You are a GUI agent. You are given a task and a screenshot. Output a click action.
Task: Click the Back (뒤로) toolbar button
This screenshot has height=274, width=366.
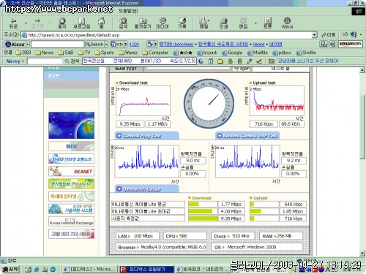coord(13,23)
